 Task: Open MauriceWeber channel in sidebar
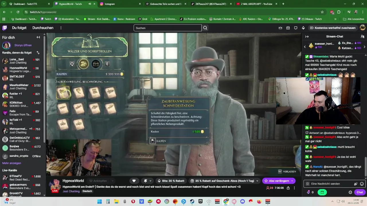coord(22,87)
